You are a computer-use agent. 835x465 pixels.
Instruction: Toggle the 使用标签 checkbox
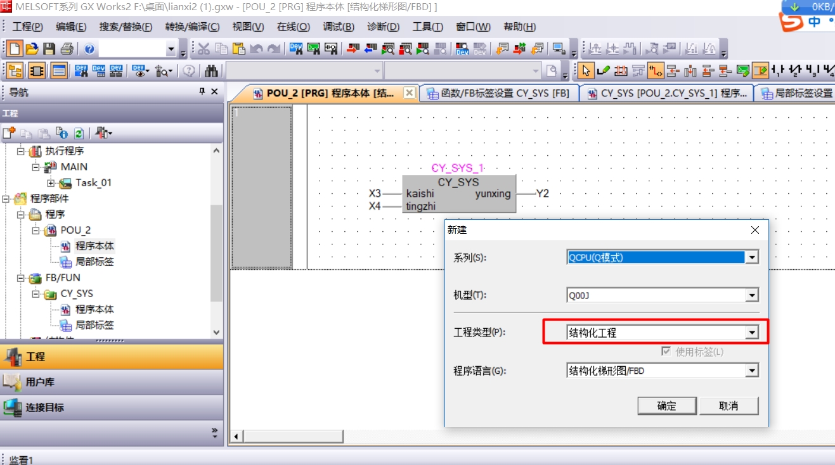tap(666, 352)
